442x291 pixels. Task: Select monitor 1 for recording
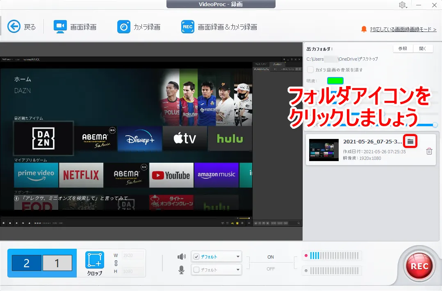point(57,263)
